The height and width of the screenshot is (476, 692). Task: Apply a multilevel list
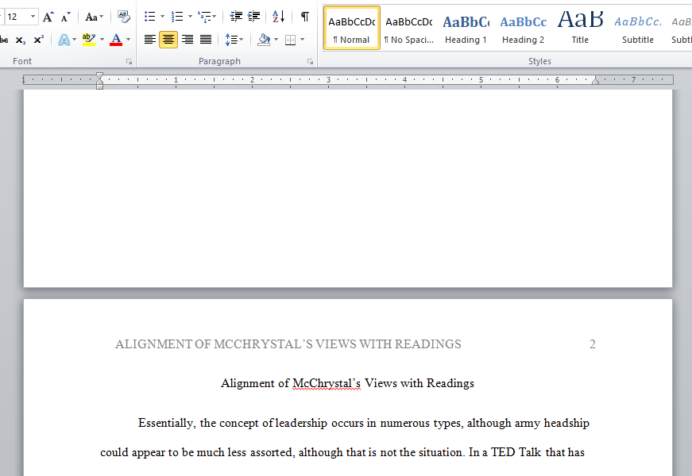[204, 17]
